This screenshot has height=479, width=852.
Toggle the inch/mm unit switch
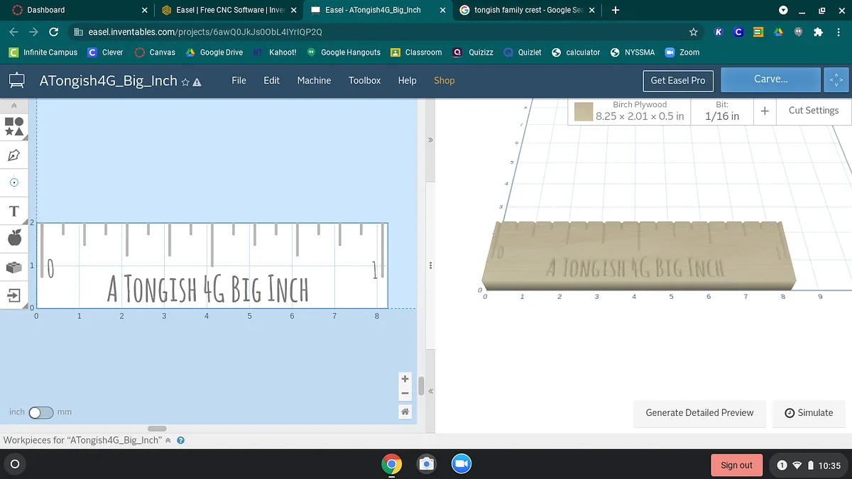[x=40, y=412]
